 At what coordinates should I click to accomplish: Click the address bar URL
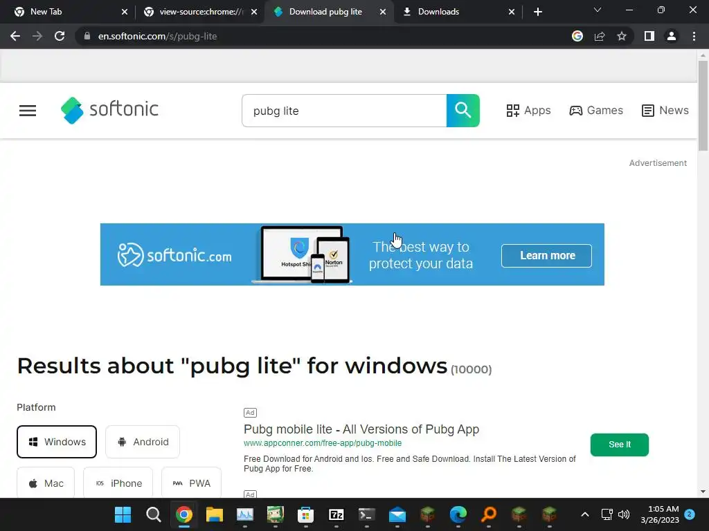point(157,36)
